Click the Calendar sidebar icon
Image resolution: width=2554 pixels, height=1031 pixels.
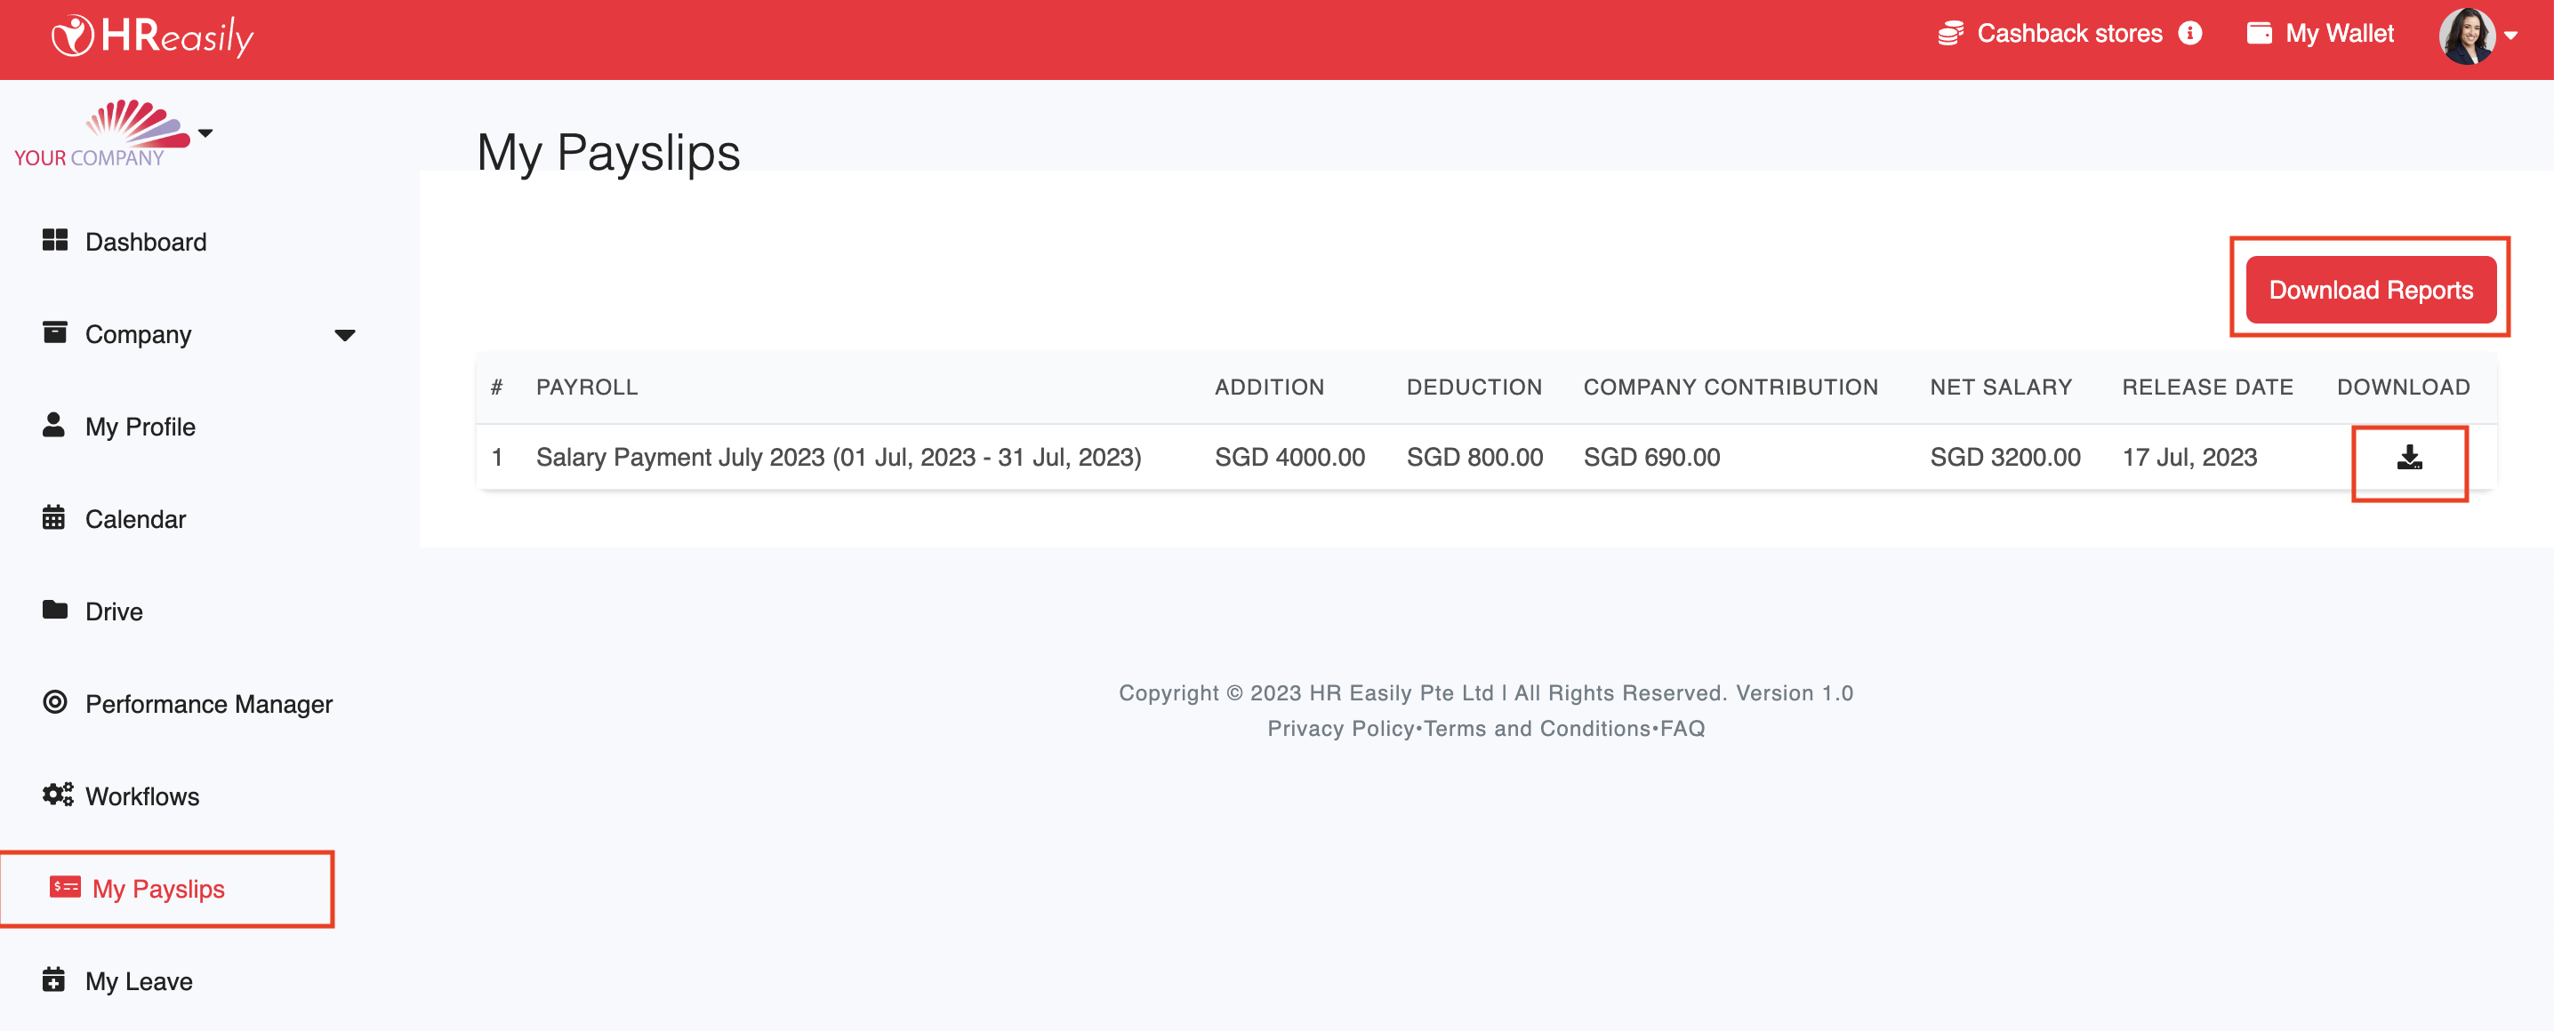53,517
